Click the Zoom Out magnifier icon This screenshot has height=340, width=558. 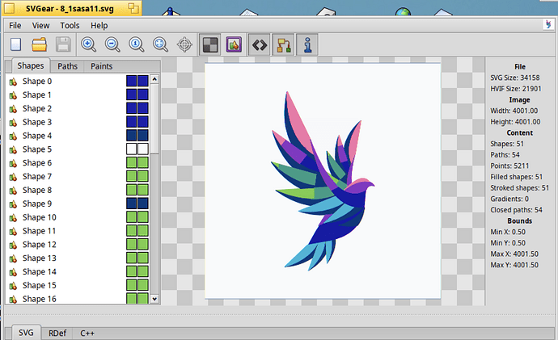[113, 44]
